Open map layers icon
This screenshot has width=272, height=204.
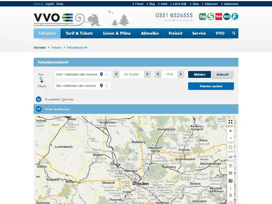tap(230, 157)
